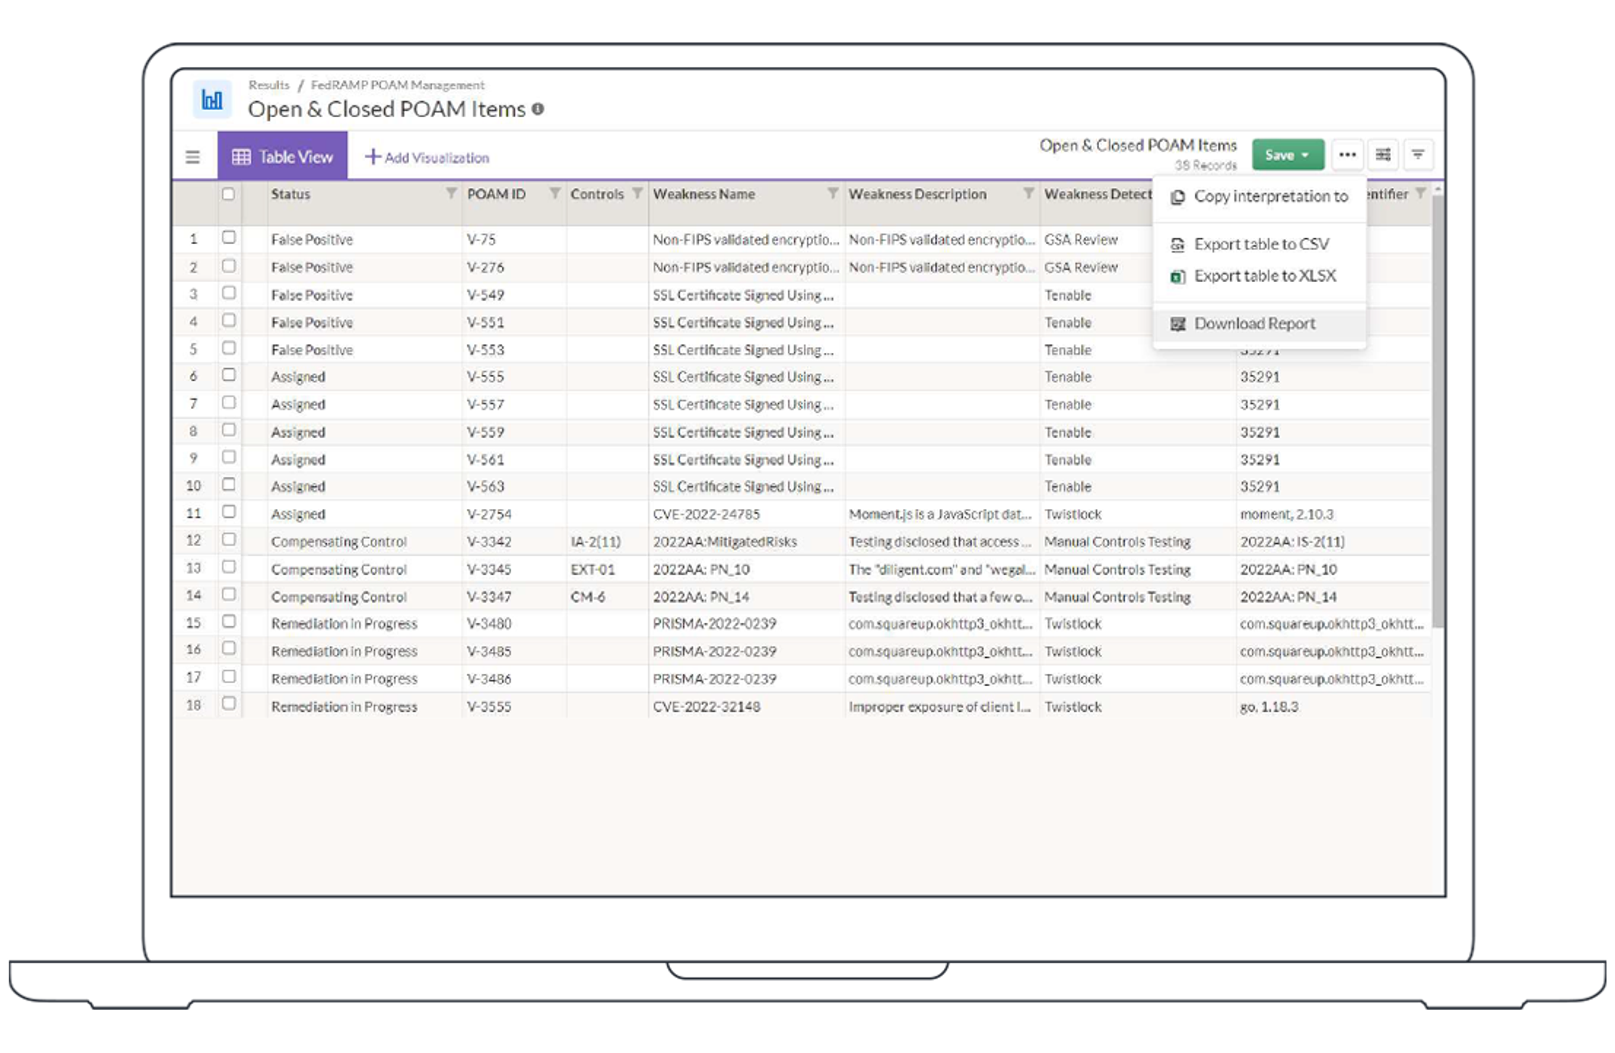Tick the checkbox for row V-3555
Screen dimensions: 1615x1053
click(229, 704)
